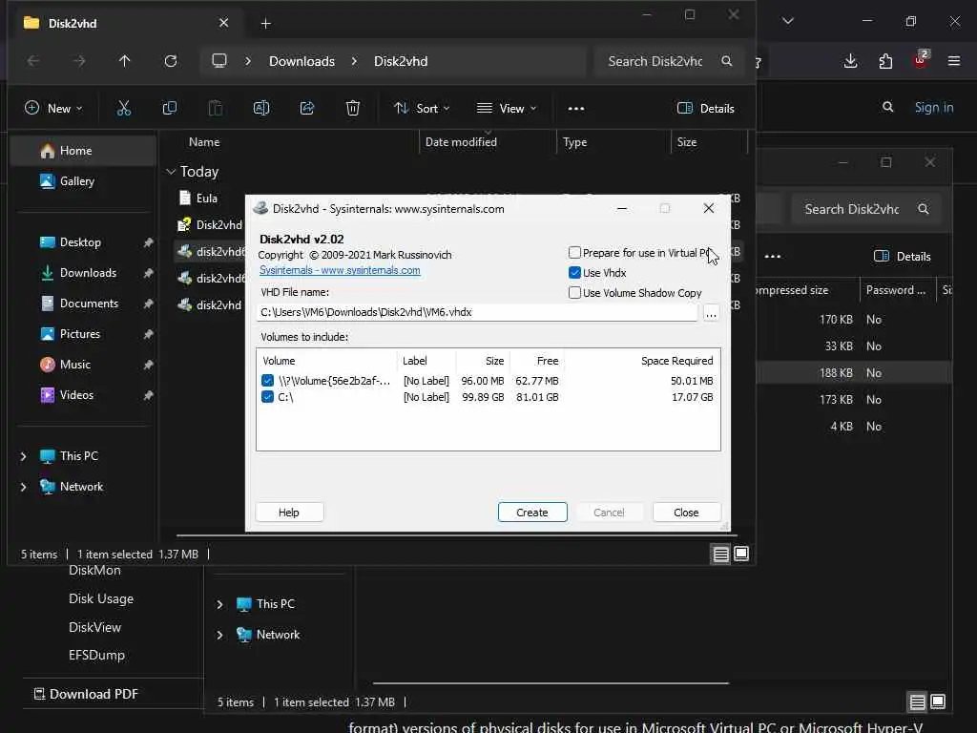Click Disk2vhd in the breadcrumb path
The image size is (977, 733).
(x=401, y=61)
